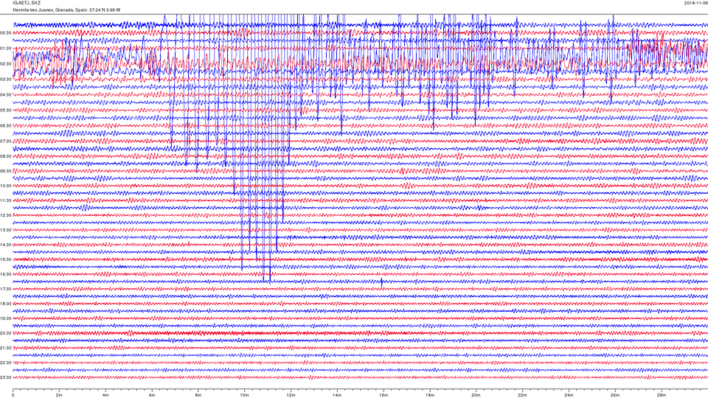Select the 23:30 time label
Screen dimensions: 708x398
[6, 377]
